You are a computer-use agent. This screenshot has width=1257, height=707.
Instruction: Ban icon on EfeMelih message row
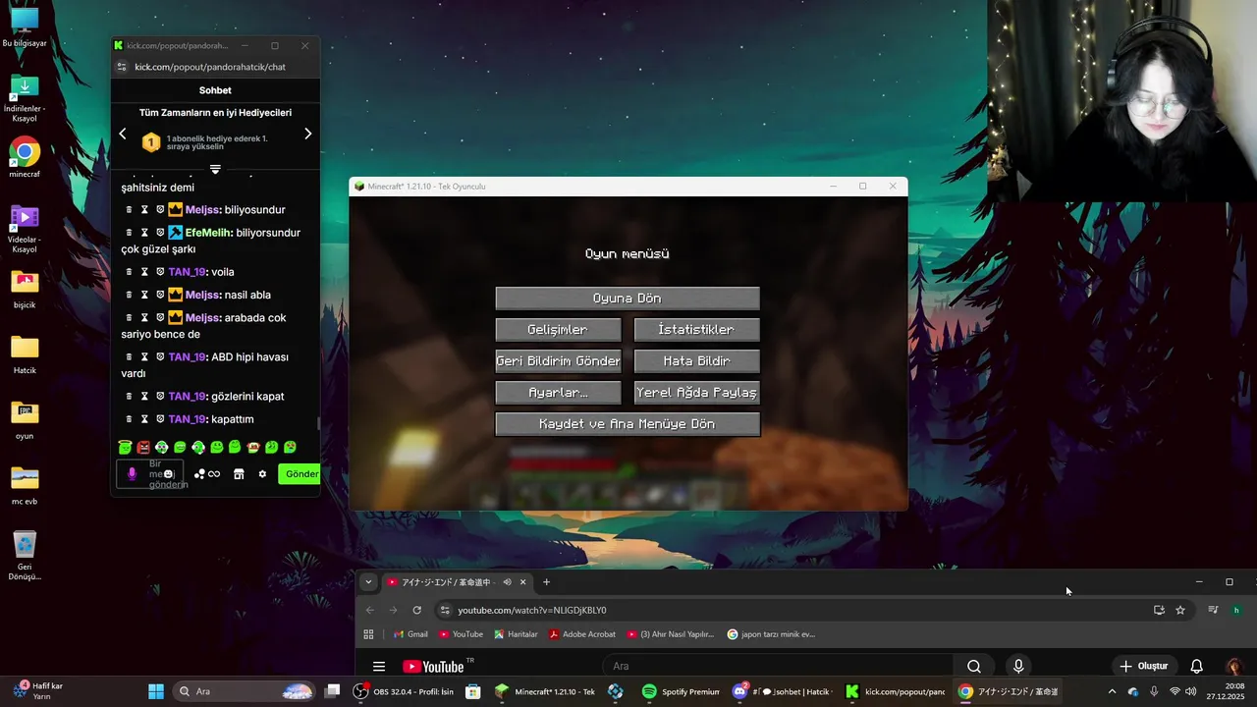(x=160, y=233)
